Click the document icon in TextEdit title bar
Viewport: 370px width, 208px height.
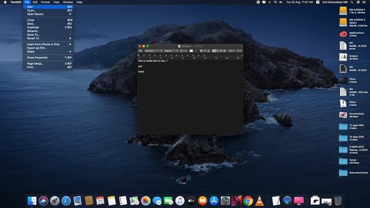179,46
